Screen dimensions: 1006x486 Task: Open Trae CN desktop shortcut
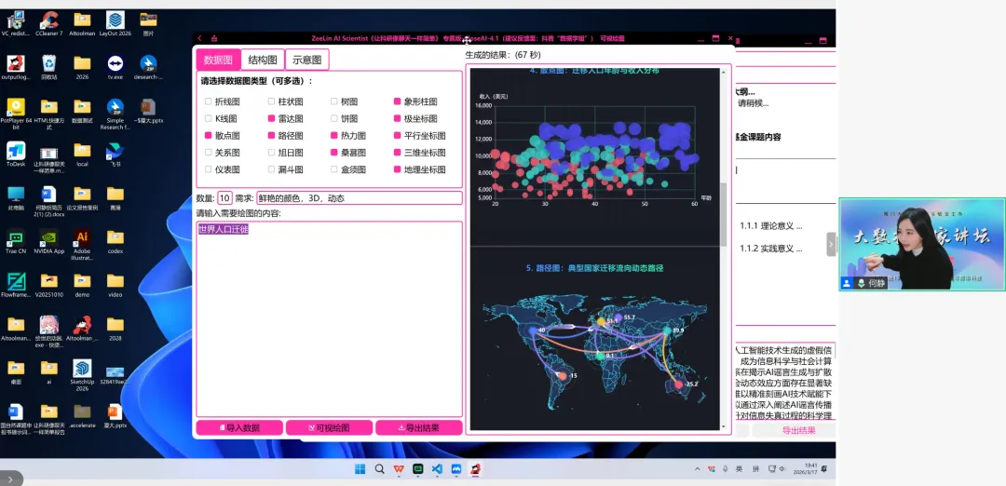(x=16, y=242)
